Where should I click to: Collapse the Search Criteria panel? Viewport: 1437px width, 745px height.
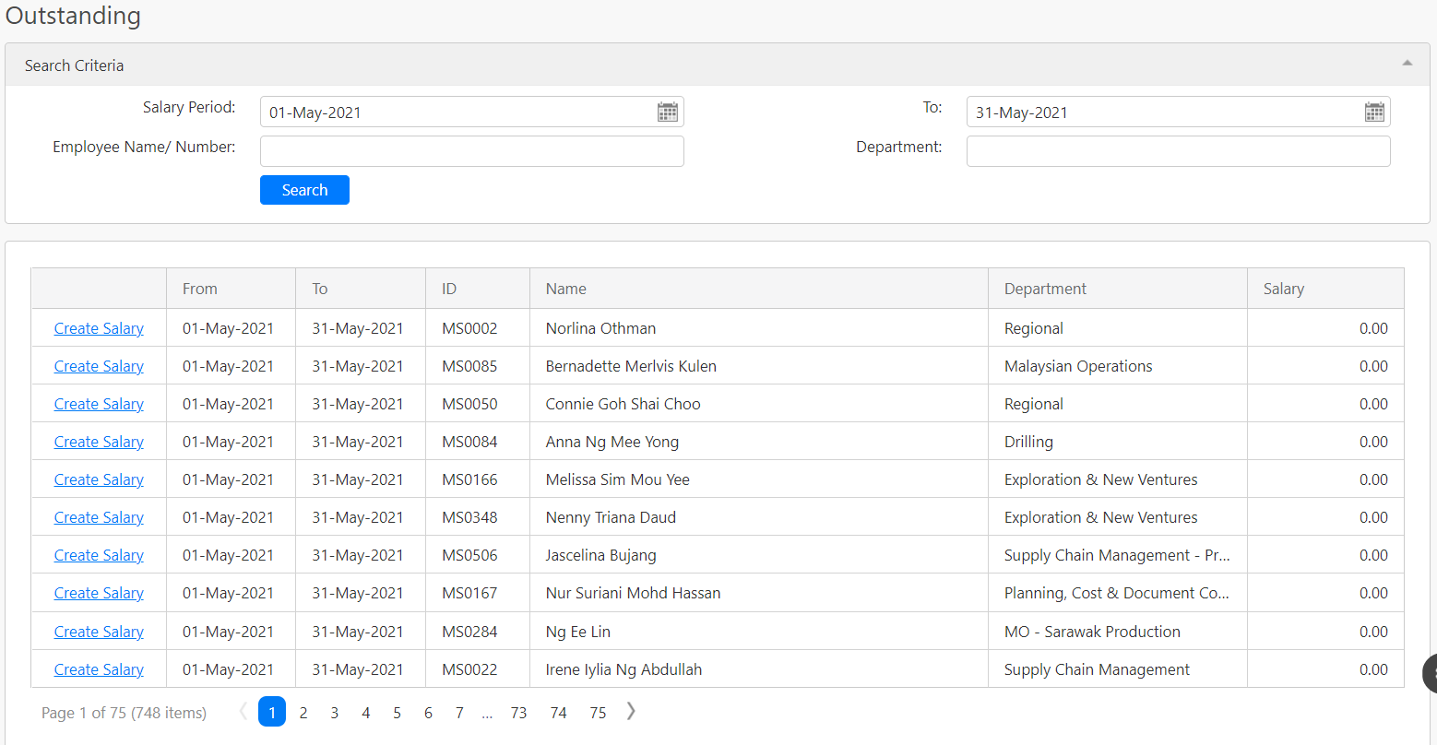click(1407, 64)
